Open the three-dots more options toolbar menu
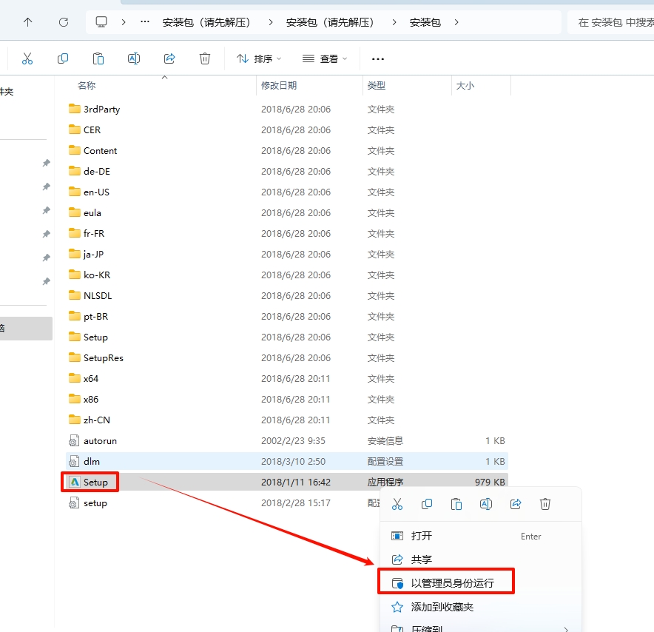Screen dimensions: 654x632 pos(378,58)
